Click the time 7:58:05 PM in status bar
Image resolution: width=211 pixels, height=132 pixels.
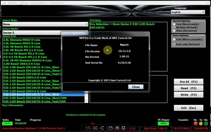click(x=201, y=128)
